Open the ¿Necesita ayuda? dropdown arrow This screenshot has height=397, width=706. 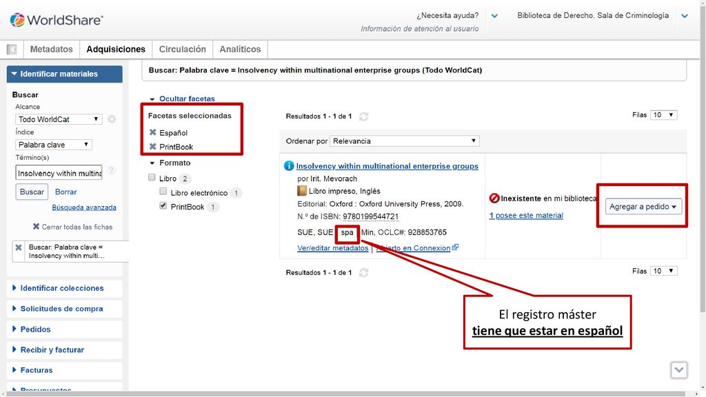(x=494, y=16)
